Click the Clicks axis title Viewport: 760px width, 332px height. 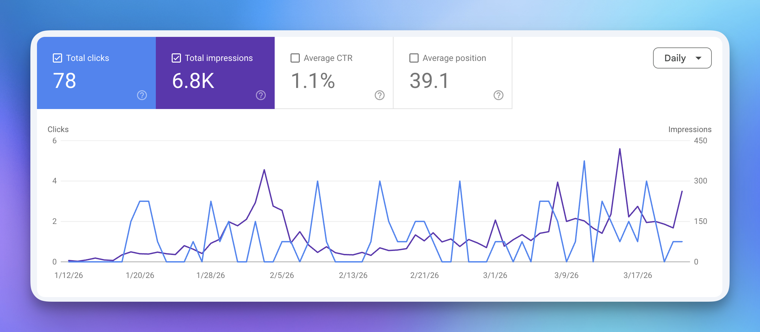click(58, 129)
